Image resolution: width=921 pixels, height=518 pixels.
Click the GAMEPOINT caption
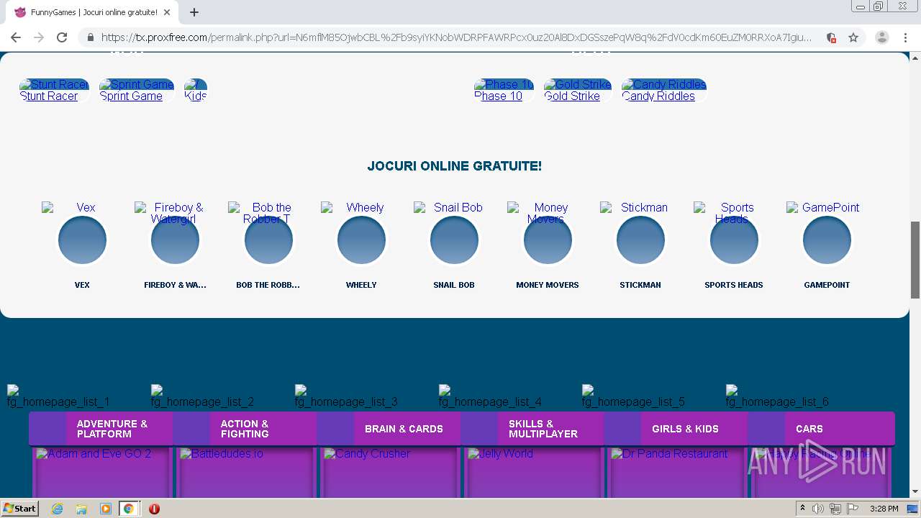(x=827, y=285)
